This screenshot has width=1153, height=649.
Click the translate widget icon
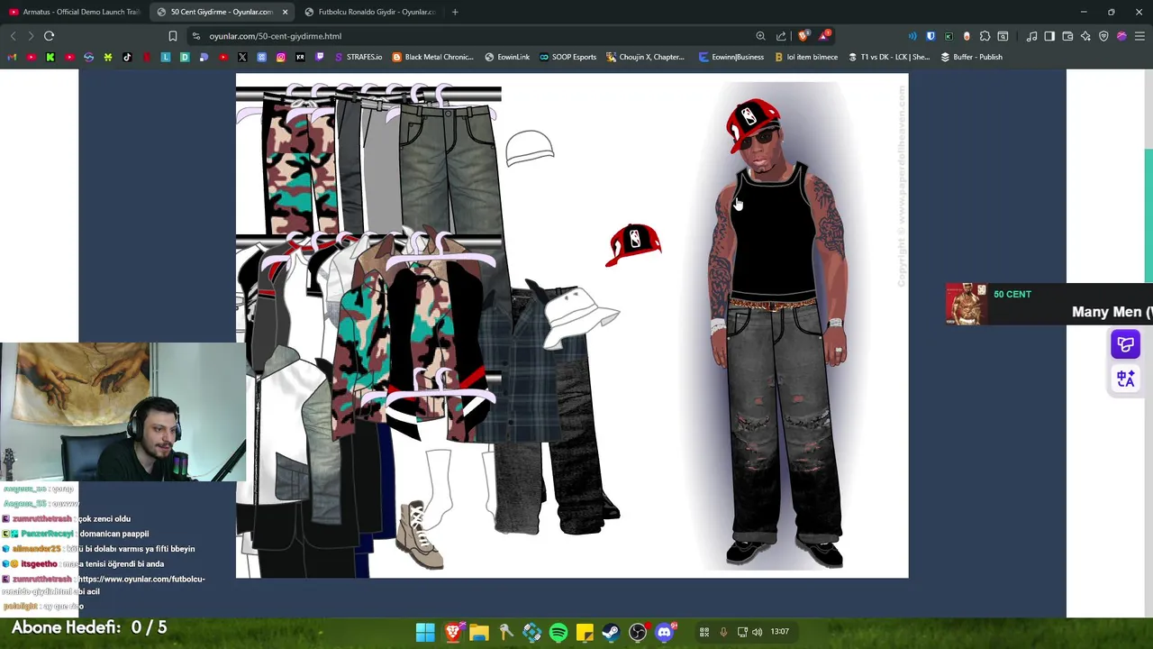click(1125, 378)
